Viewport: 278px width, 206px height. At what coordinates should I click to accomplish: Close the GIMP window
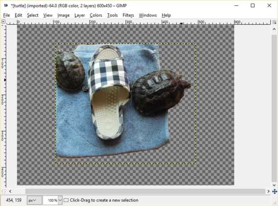click(x=269, y=5)
